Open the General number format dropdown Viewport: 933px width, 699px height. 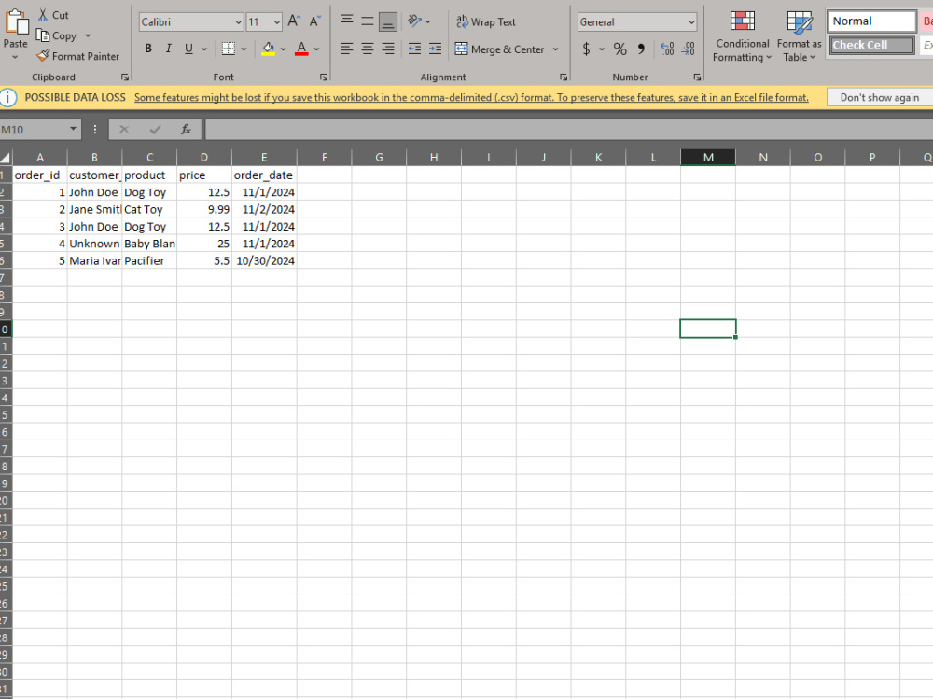tap(691, 22)
